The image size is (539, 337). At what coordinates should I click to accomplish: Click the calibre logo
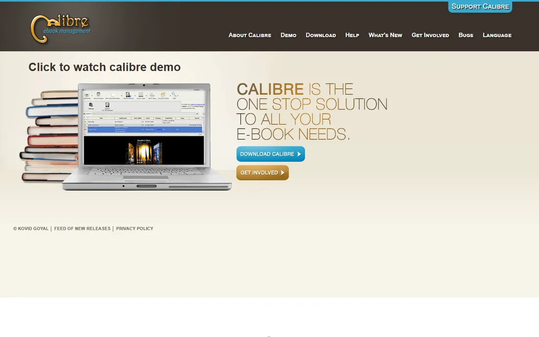(60, 29)
